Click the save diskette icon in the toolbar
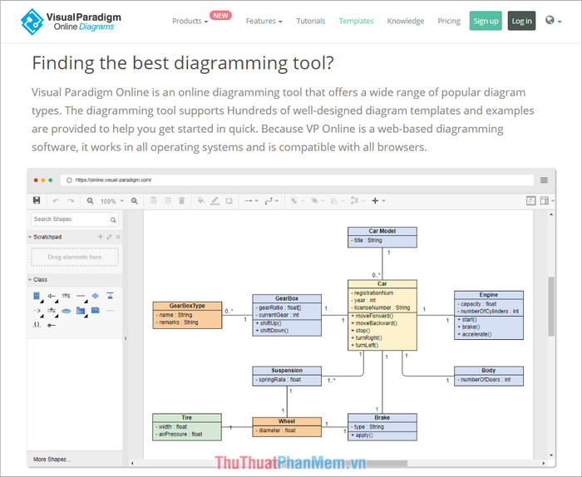 [37, 200]
